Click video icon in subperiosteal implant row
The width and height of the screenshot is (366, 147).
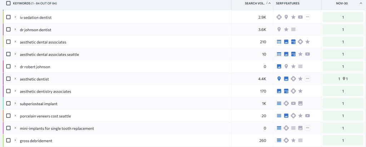[x=293, y=103]
